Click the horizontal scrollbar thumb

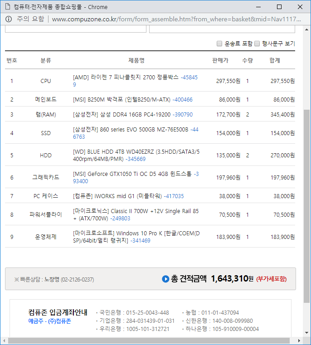click(149, 340)
